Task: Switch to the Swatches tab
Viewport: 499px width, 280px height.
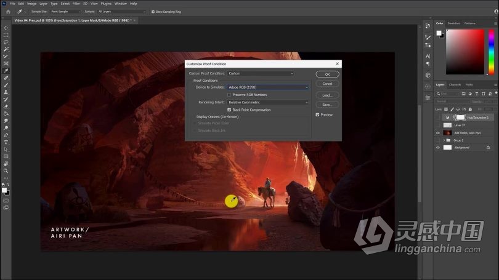Action: [x=453, y=23]
